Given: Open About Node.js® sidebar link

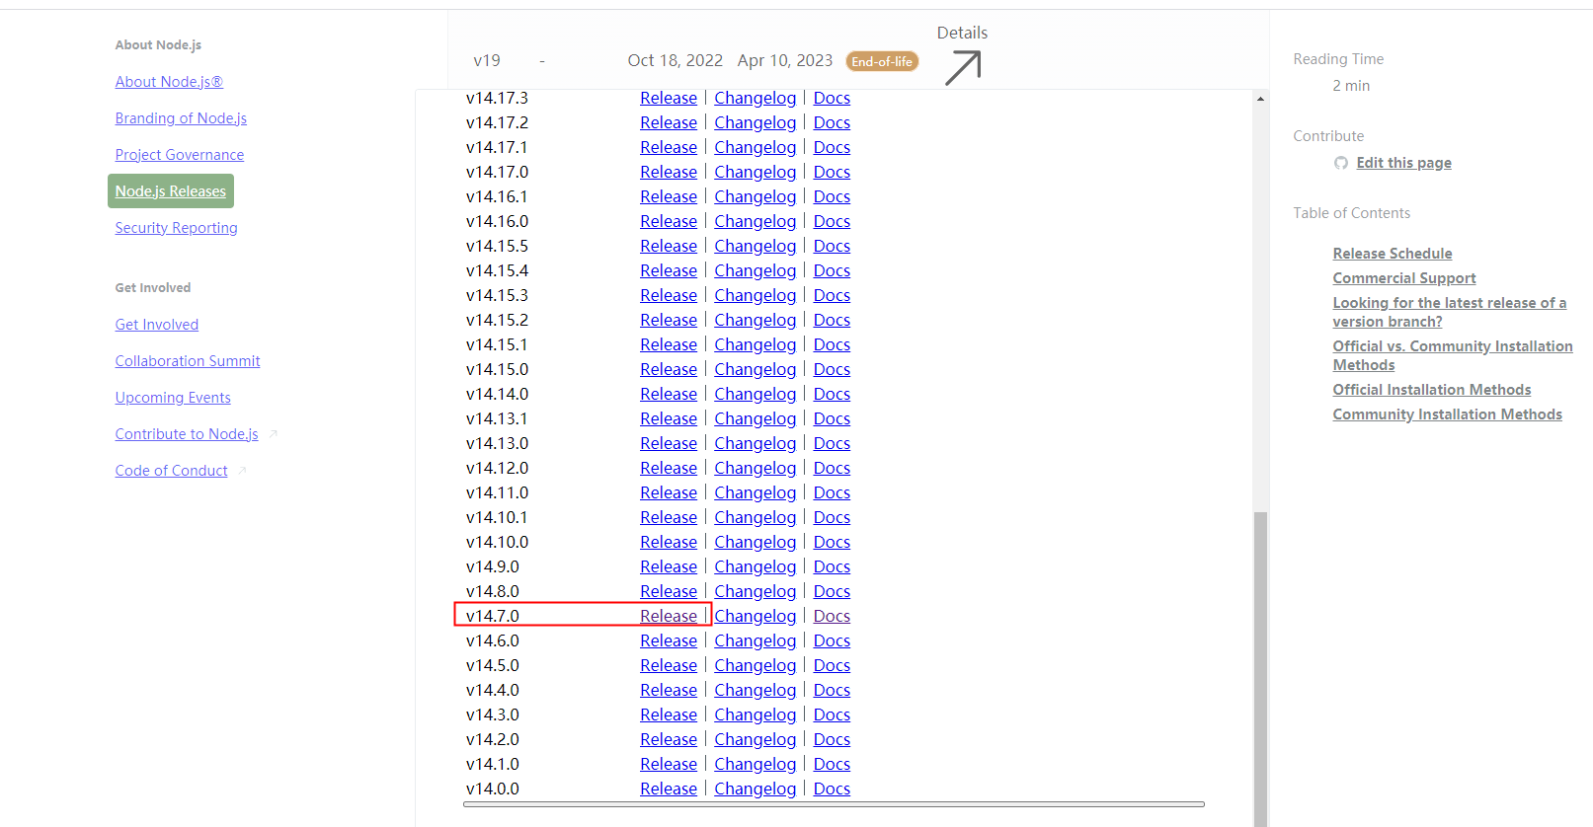Looking at the screenshot, I should 169,82.
